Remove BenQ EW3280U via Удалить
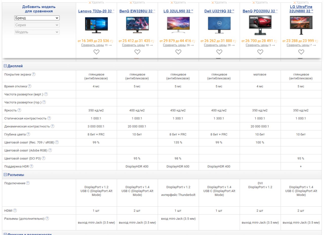 click(x=137, y=2)
